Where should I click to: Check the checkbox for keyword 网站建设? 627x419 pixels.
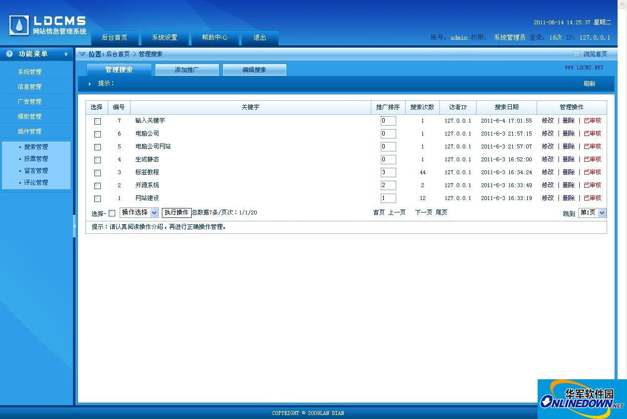pos(97,198)
